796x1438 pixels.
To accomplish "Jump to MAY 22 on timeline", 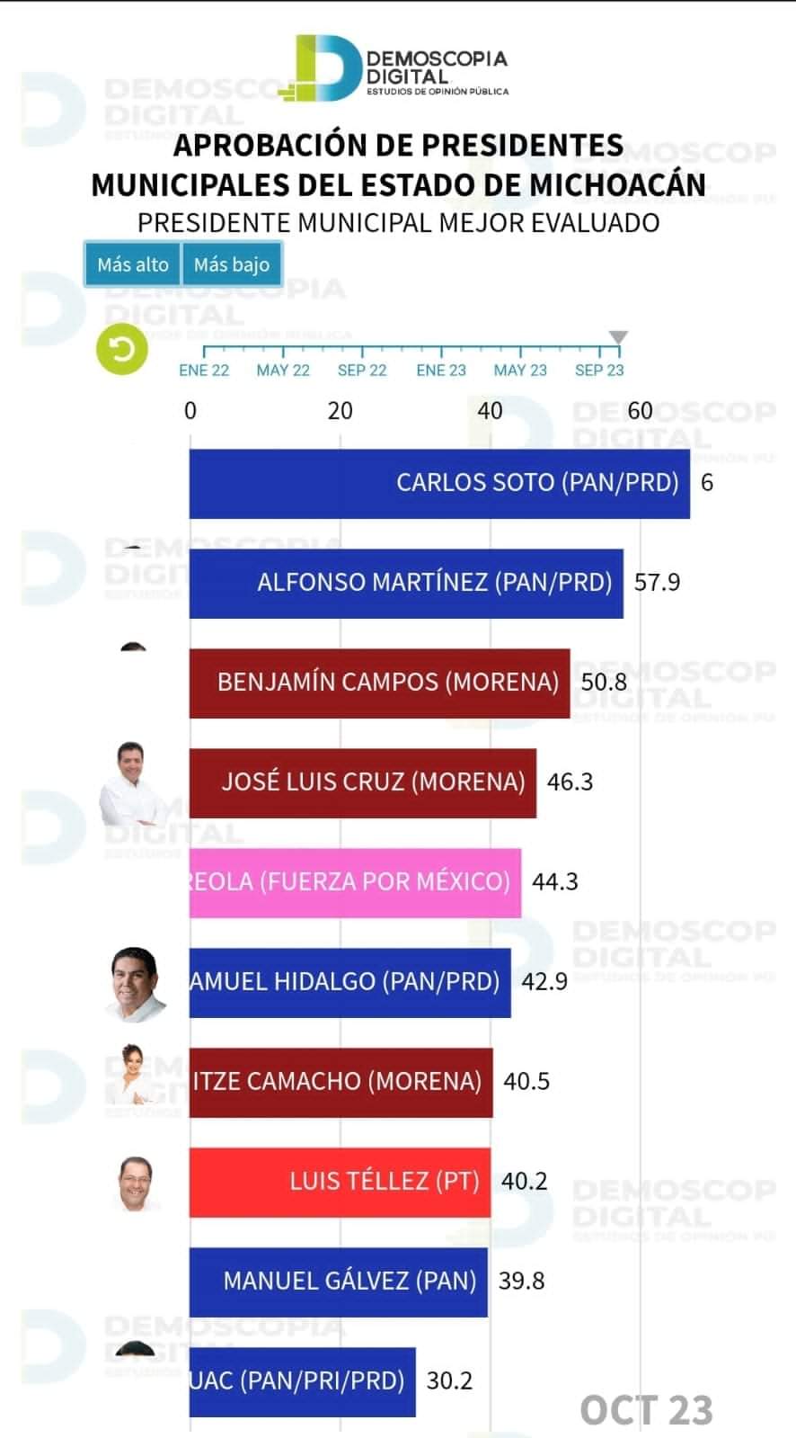I will [283, 370].
